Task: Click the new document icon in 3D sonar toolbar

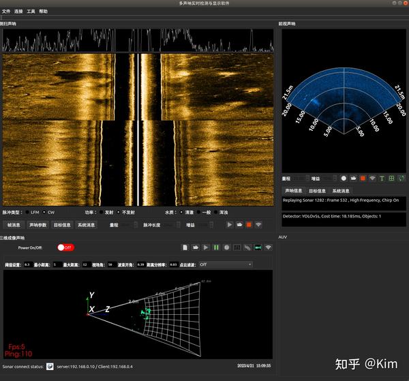Action: point(185,247)
